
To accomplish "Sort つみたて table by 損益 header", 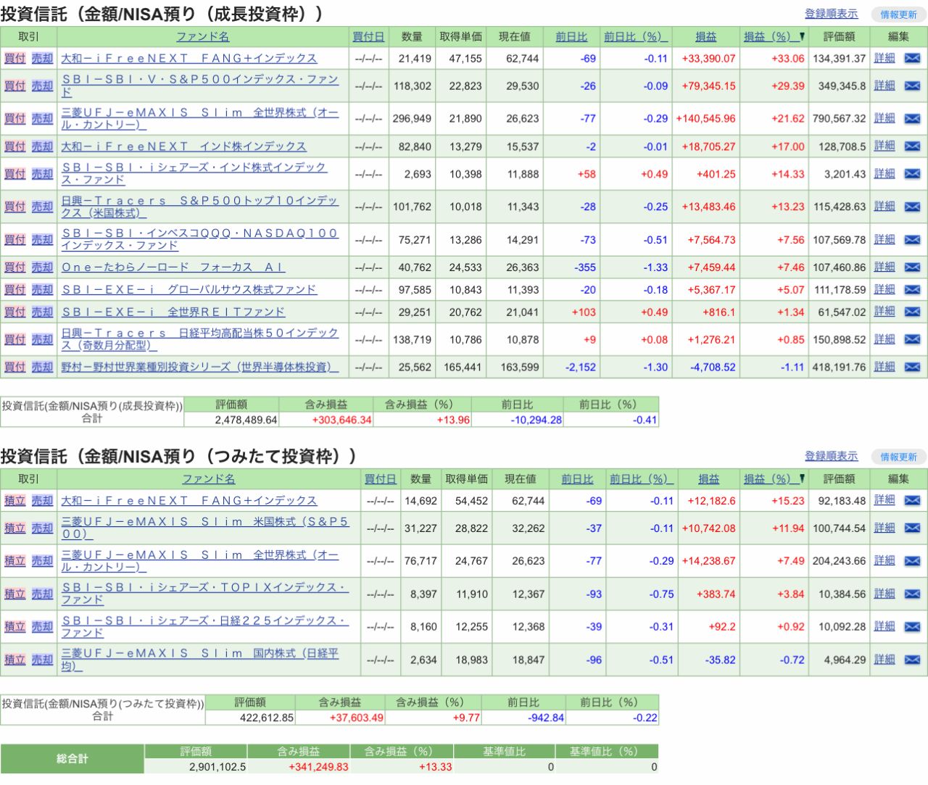I will tap(708, 479).
